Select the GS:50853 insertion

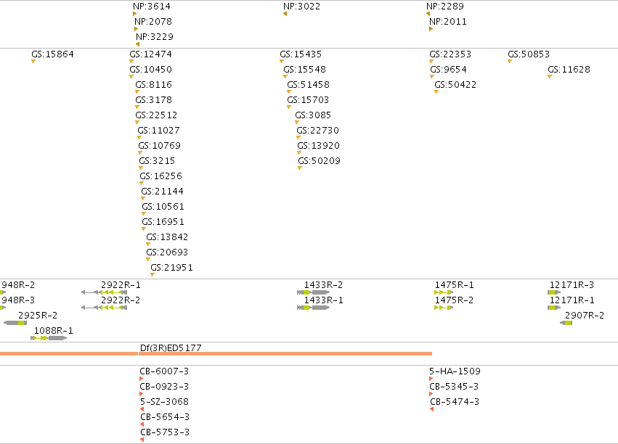tap(529, 54)
